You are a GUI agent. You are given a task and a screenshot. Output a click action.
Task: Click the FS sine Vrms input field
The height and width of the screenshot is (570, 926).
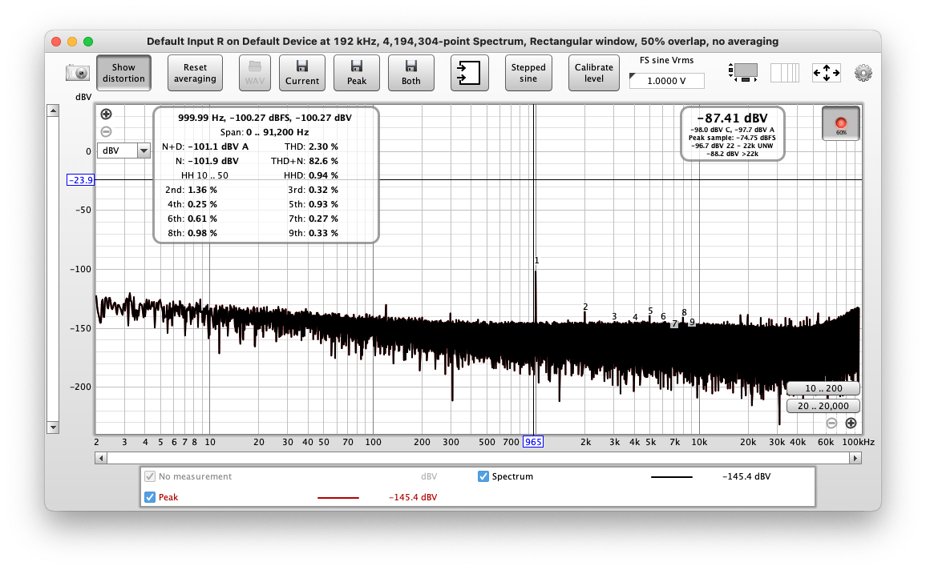click(667, 81)
